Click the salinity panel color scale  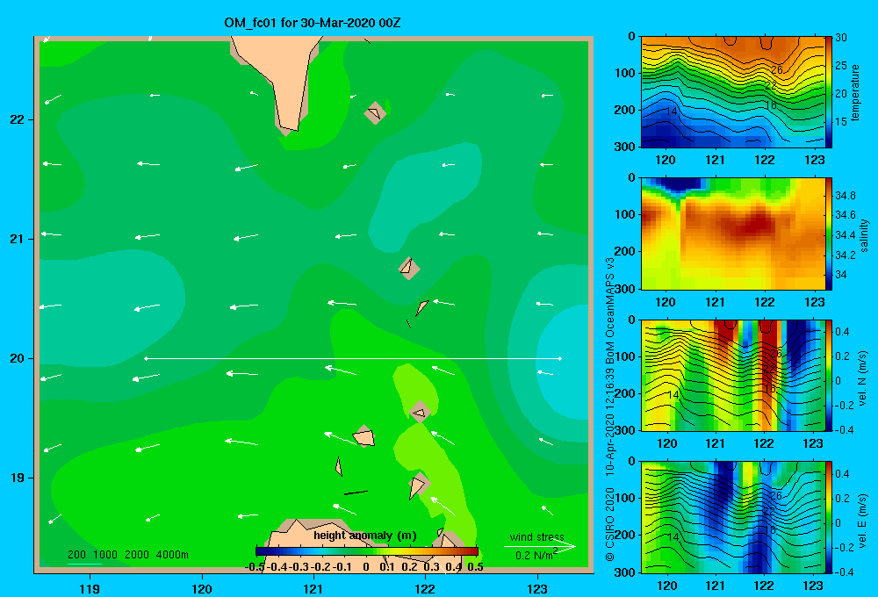(x=829, y=234)
